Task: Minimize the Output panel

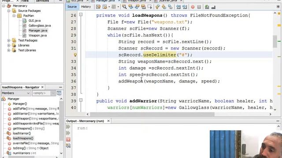Action: [x=278, y=121]
